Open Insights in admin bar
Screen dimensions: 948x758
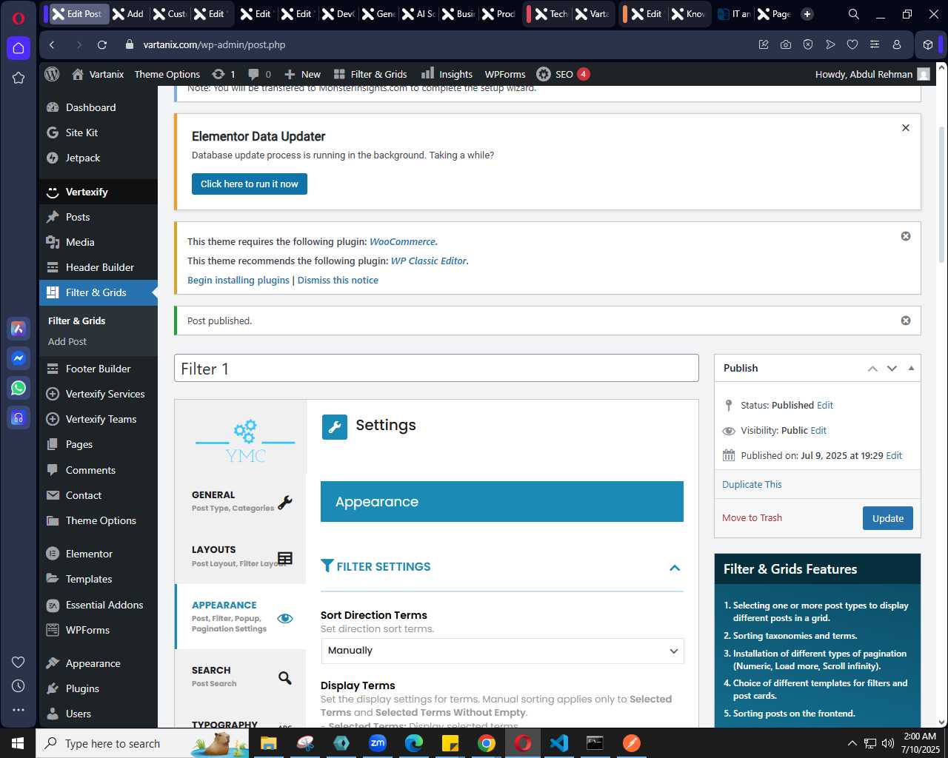(x=447, y=74)
